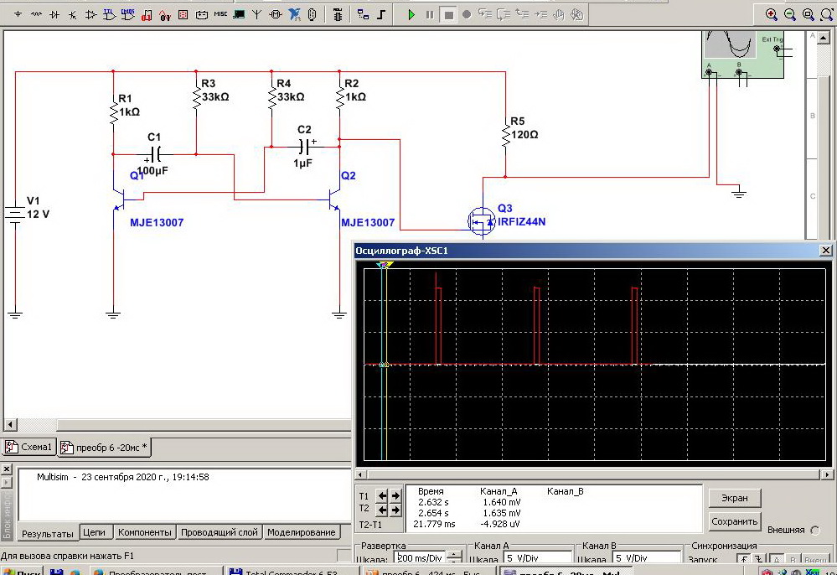This screenshot has height=575, width=837.
Task: Toggle falling edge trigger button
Action: 760,559
